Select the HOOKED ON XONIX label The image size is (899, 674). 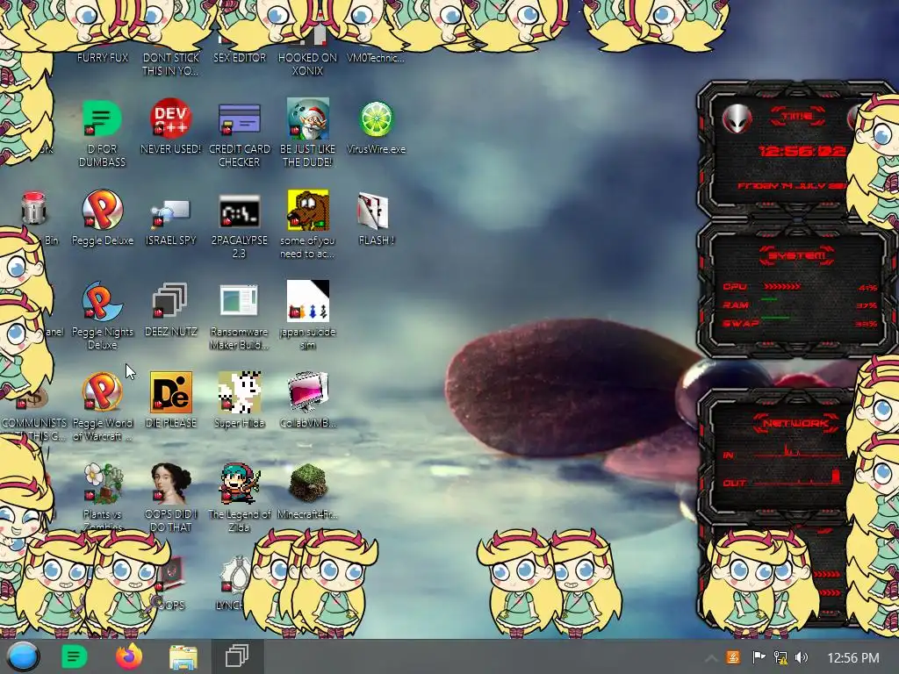click(308, 64)
